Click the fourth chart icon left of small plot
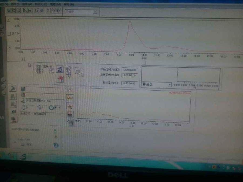Screen dimensions: 243x182 point(70,114)
